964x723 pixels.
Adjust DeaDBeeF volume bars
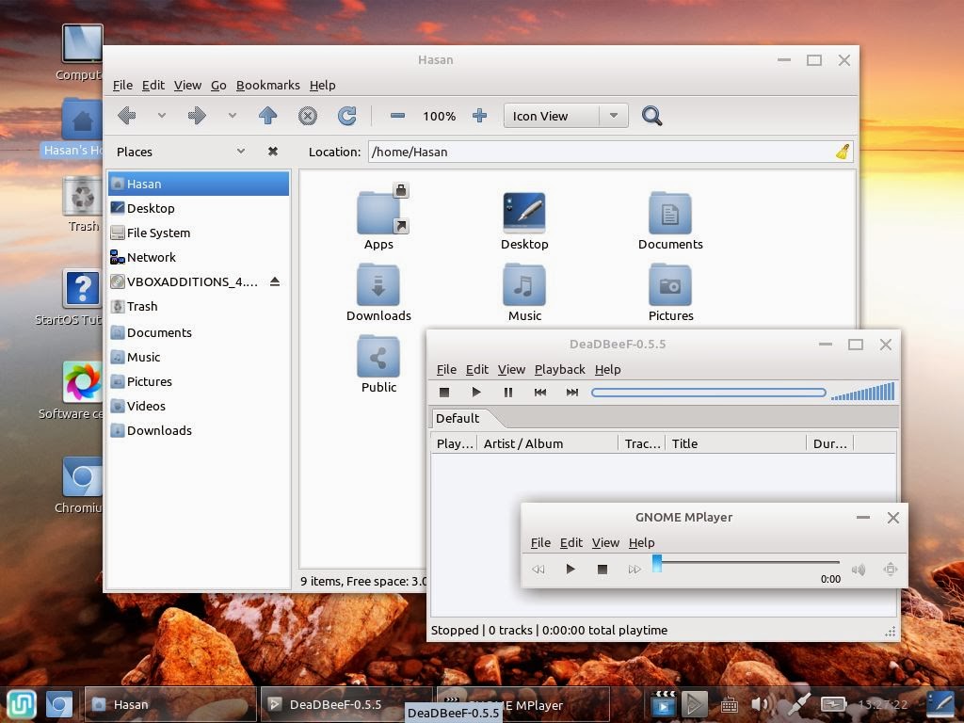(862, 392)
